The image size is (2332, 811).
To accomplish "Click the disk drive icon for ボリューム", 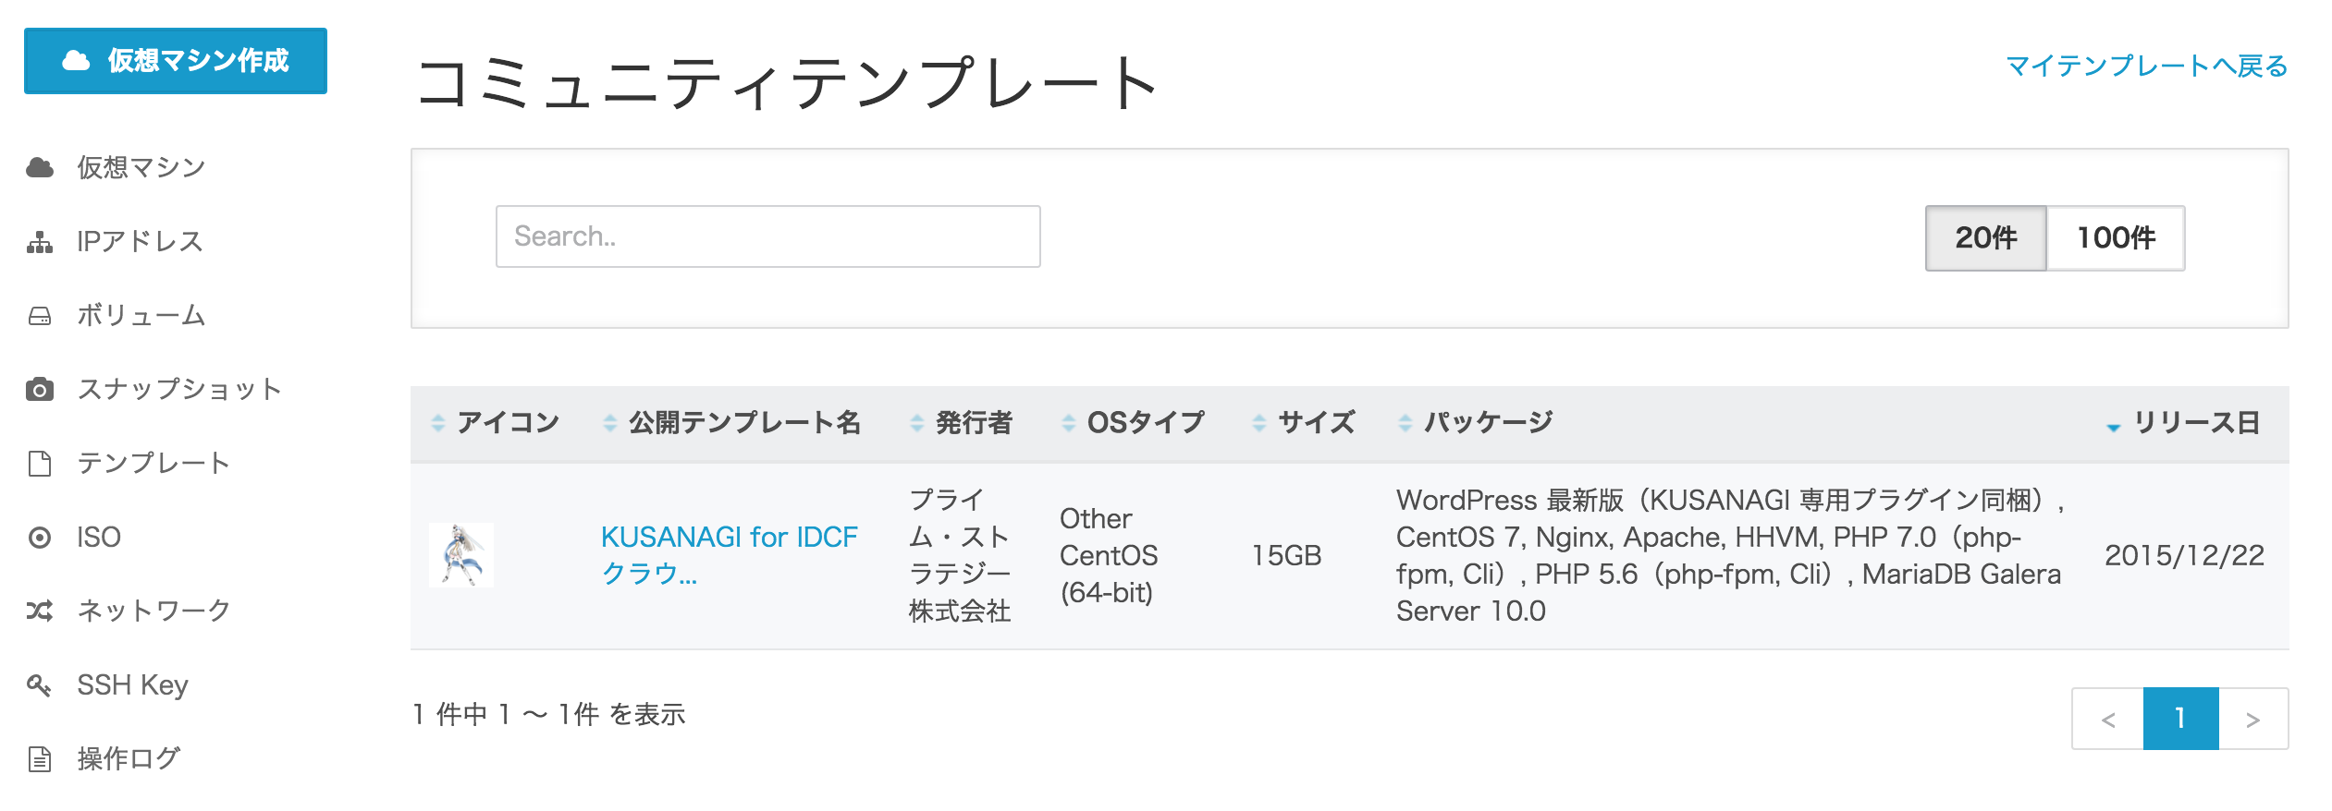I will (x=40, y=316).
